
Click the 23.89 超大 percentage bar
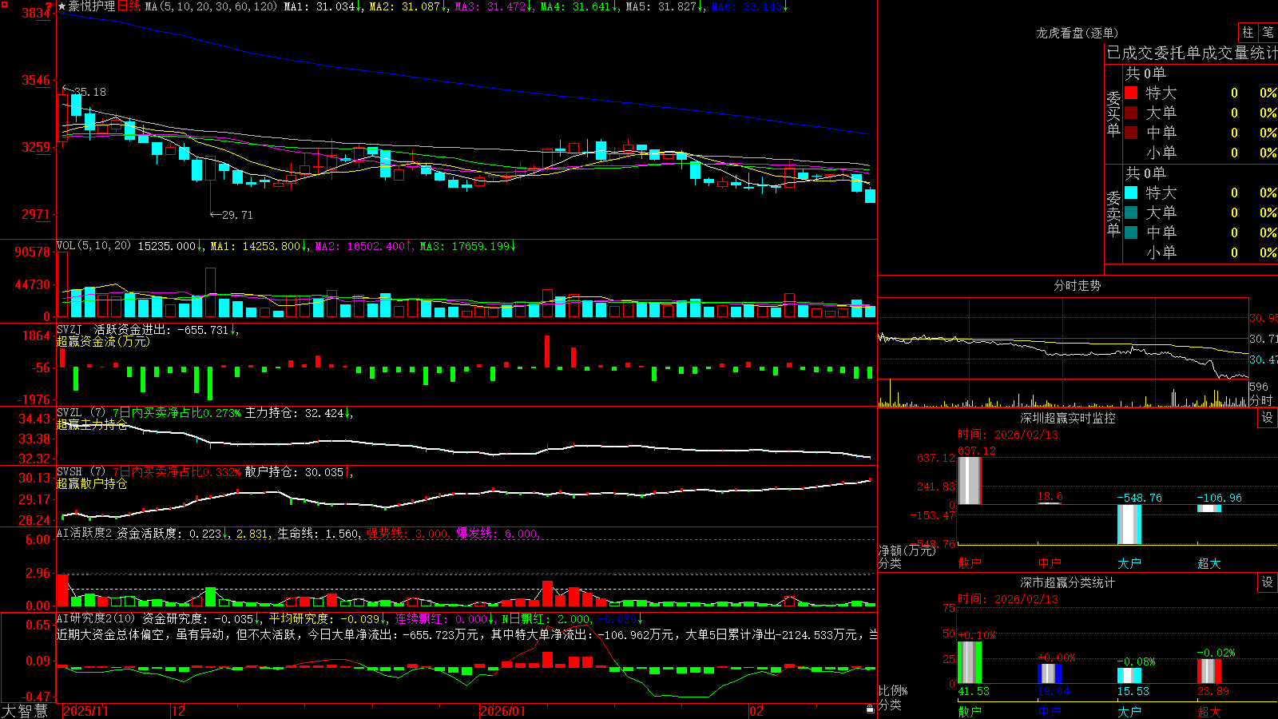point(1209,671)
